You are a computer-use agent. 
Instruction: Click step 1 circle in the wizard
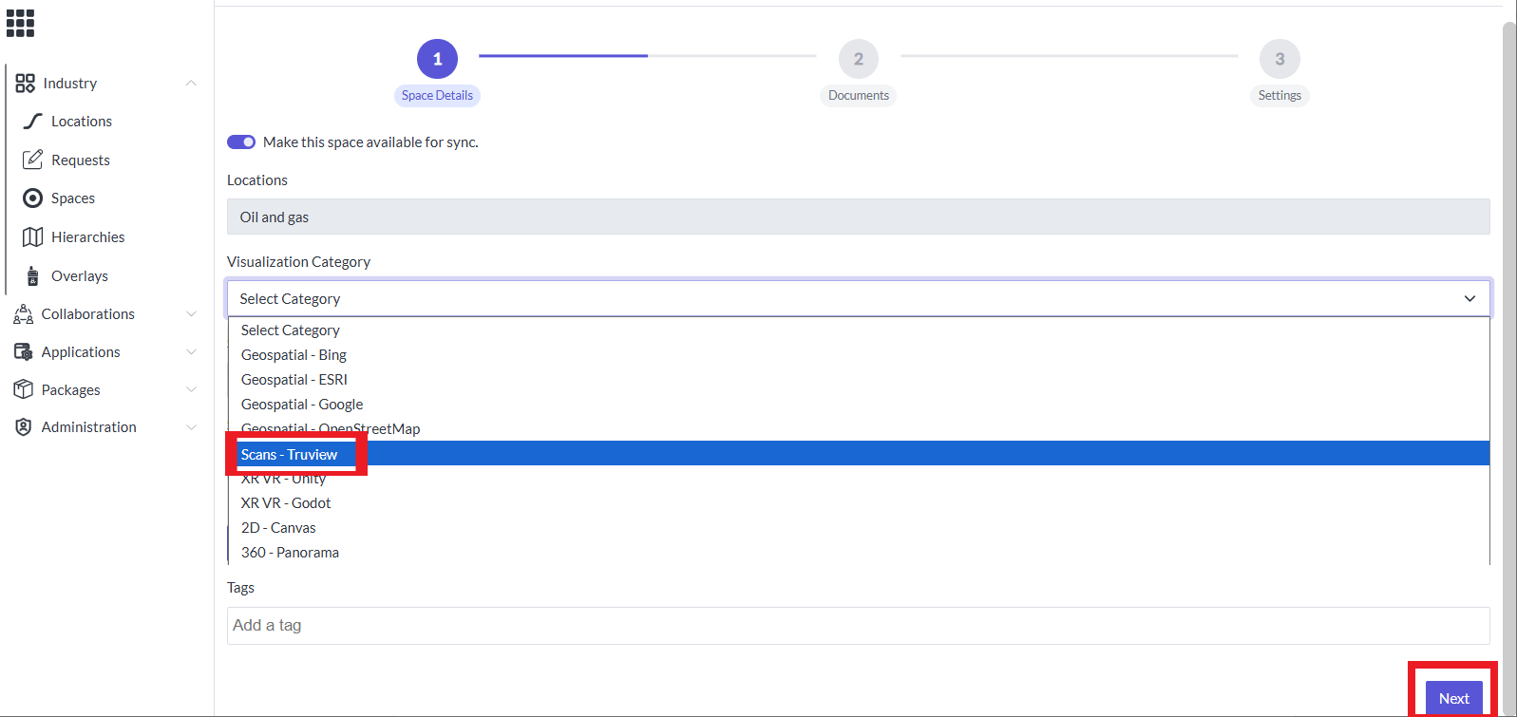(437, 59)
